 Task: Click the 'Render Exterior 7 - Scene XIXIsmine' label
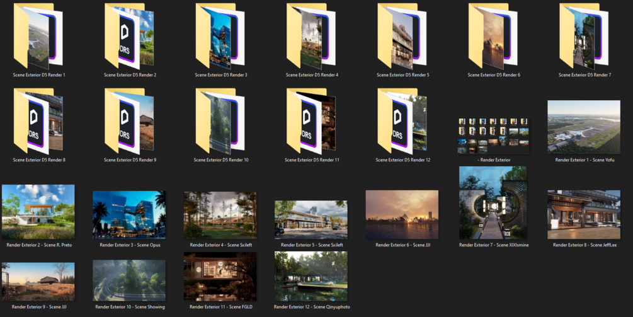click(x=494, y=245)
